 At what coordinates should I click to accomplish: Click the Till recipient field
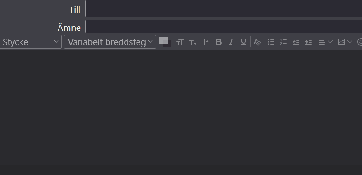click(x=224, y=9)
